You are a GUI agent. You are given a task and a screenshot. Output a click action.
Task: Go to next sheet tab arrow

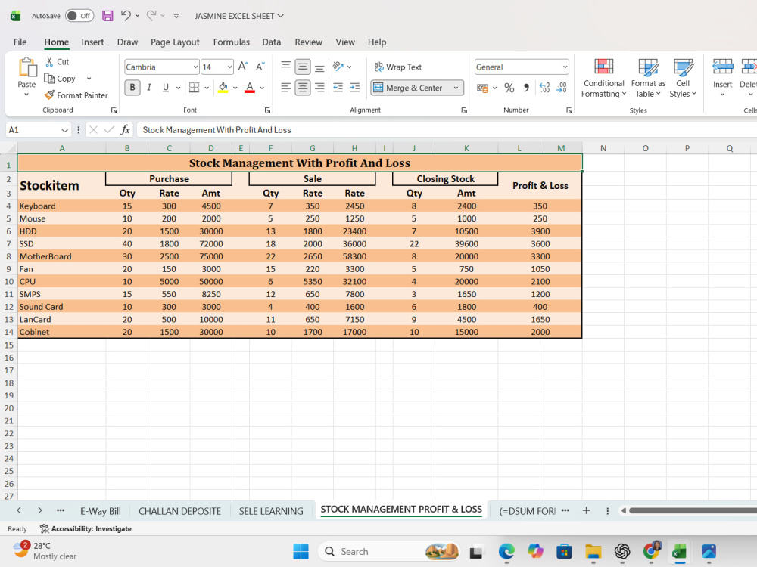pos(39,510)
